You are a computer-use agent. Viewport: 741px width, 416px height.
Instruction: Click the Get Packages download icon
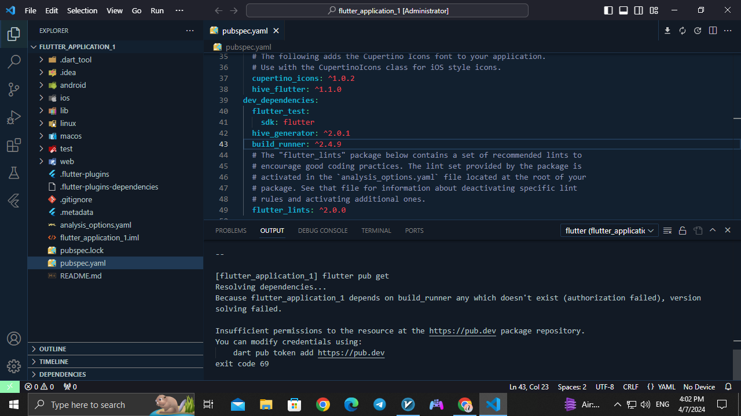[667, 31]
